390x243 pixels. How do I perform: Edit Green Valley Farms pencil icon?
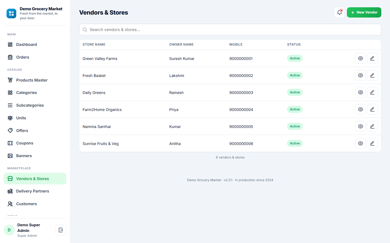pyautogui.click(x=372, y=58)
